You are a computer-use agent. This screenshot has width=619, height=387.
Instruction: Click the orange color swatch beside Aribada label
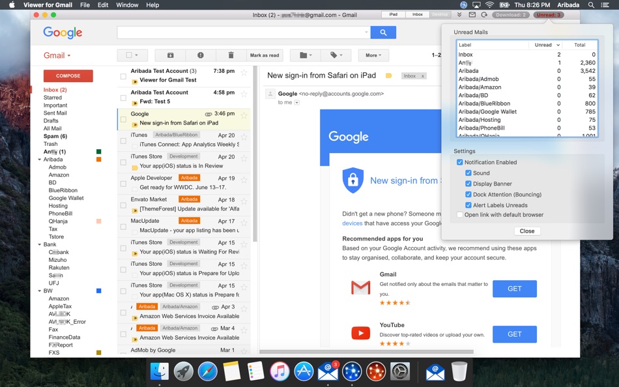point(98,160)
